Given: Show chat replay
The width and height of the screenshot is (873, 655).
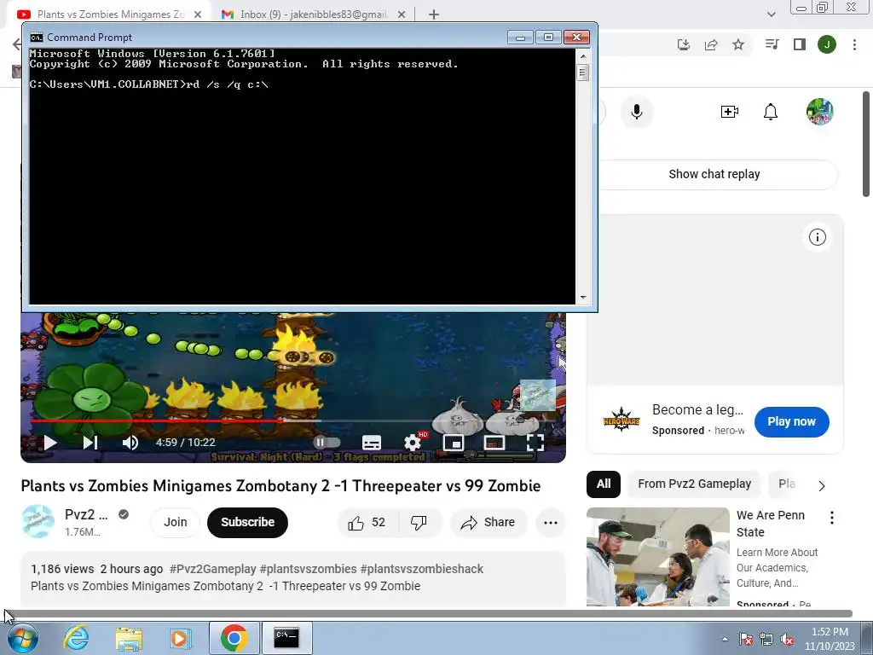Looking at the screenshot, I should [x=714, y=174].
